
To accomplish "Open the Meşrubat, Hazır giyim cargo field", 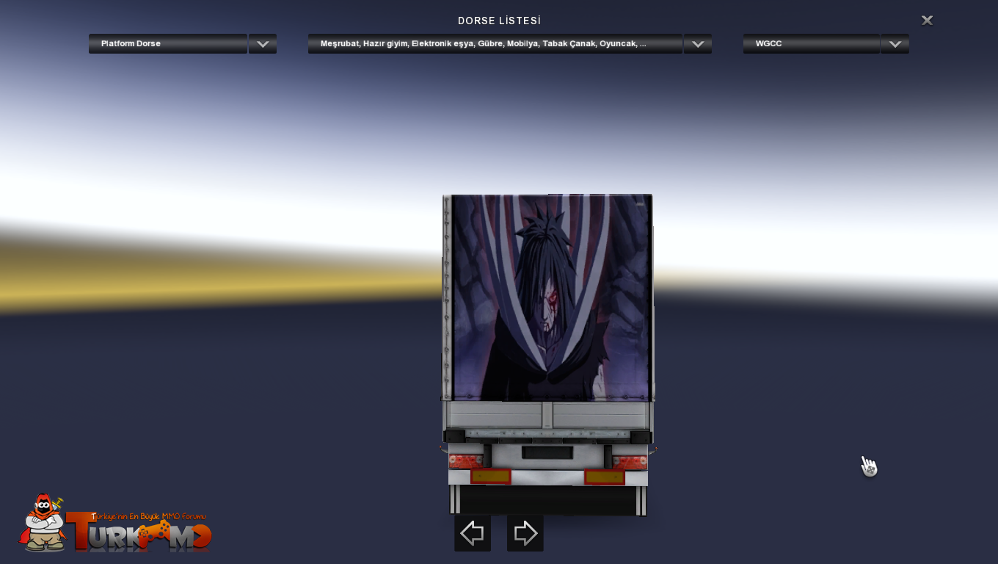I will (x=495, y=44).
